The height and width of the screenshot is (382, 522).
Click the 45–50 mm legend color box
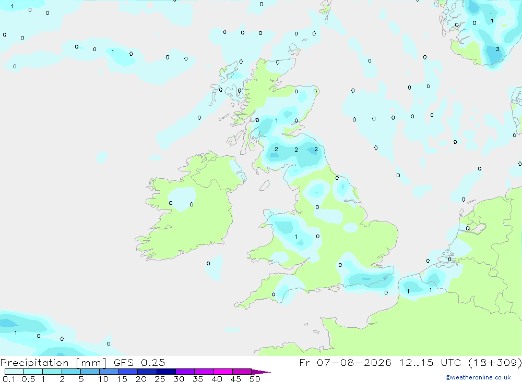coord(242,372)
